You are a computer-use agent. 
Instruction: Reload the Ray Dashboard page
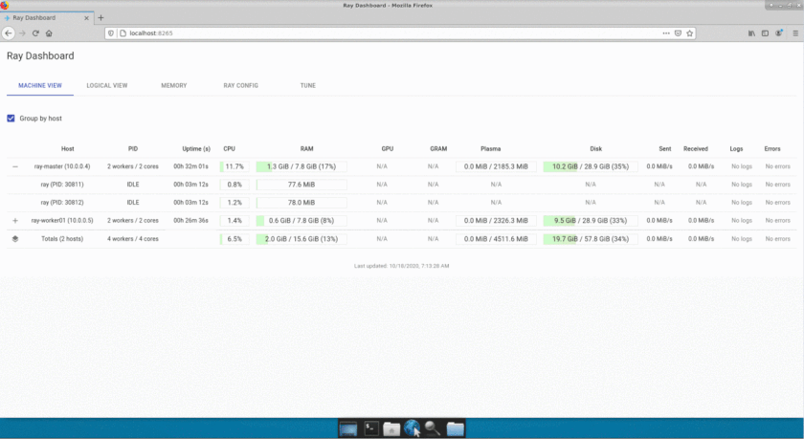[35, 33]
